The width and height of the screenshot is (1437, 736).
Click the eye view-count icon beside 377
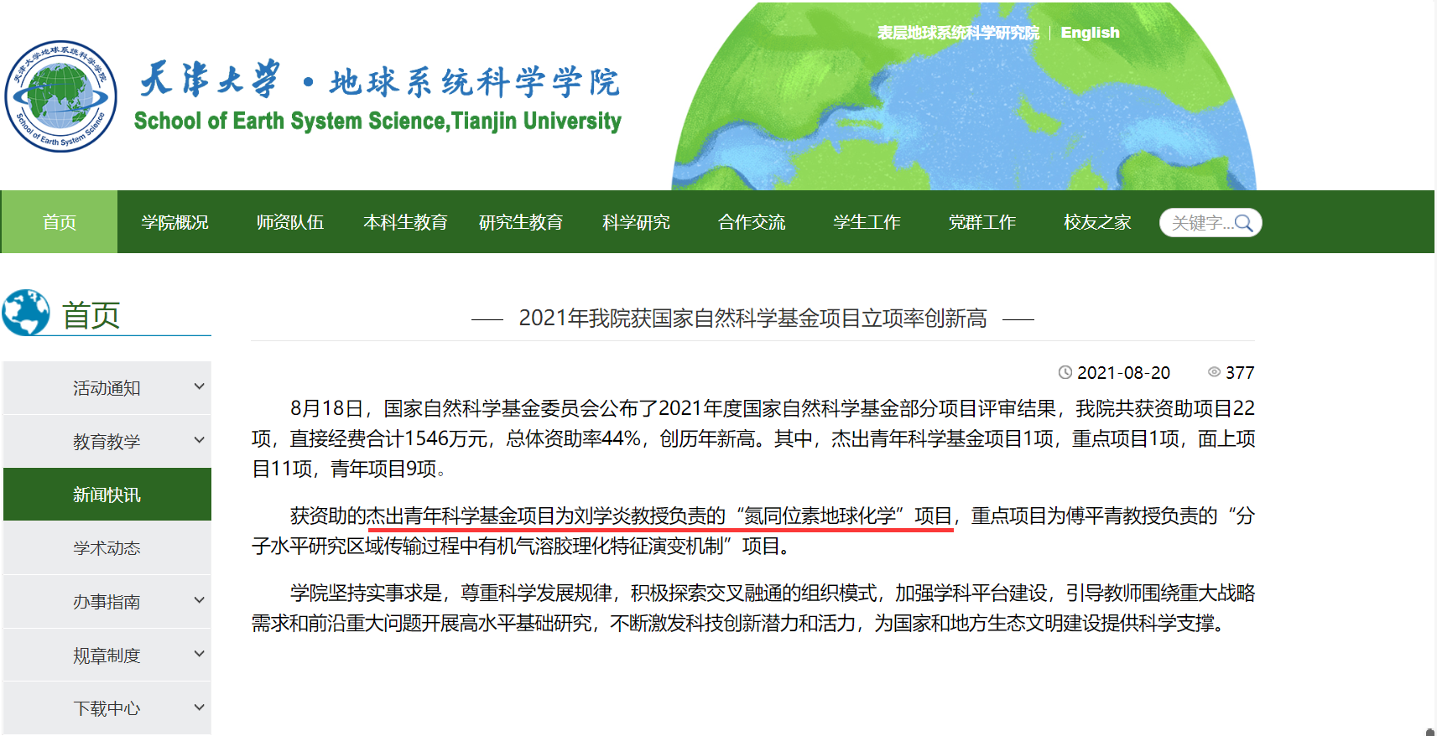(x=1214, y=371)
